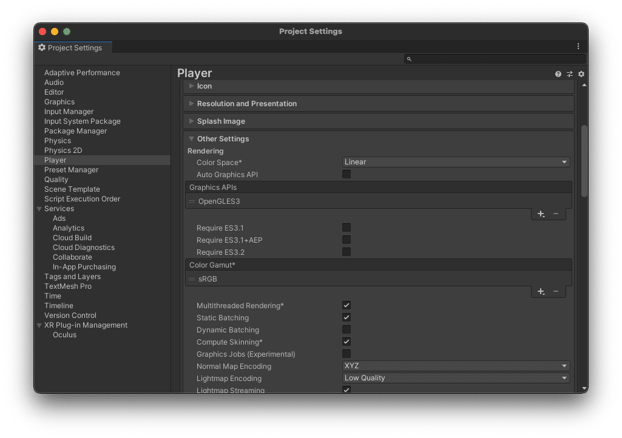
Task: Add a Color Gamut with plus
Action: click(541, 292)
